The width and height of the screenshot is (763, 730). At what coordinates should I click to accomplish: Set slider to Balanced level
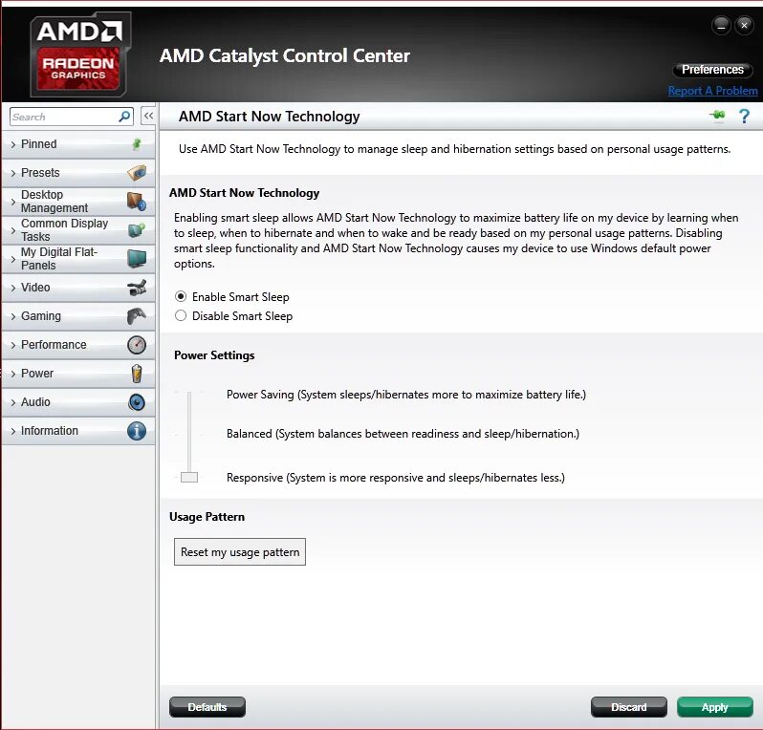[x=189, y=434]
